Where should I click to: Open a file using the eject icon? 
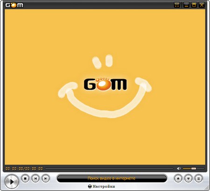(178, 178)
